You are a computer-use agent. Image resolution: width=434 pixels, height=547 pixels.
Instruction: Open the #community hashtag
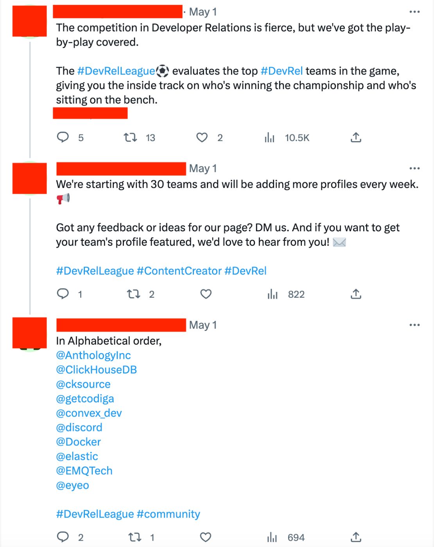pos(169,514)
